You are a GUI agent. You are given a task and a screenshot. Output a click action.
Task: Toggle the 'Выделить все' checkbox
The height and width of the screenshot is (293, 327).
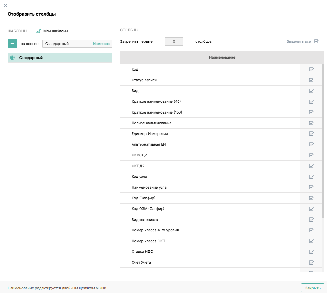point(316,41)
